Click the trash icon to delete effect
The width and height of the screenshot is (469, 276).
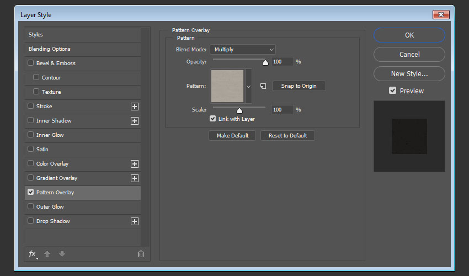141,254
